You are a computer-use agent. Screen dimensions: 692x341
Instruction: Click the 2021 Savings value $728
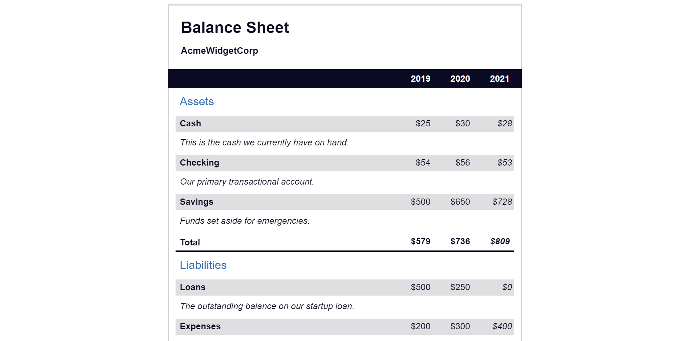[502, 202]
